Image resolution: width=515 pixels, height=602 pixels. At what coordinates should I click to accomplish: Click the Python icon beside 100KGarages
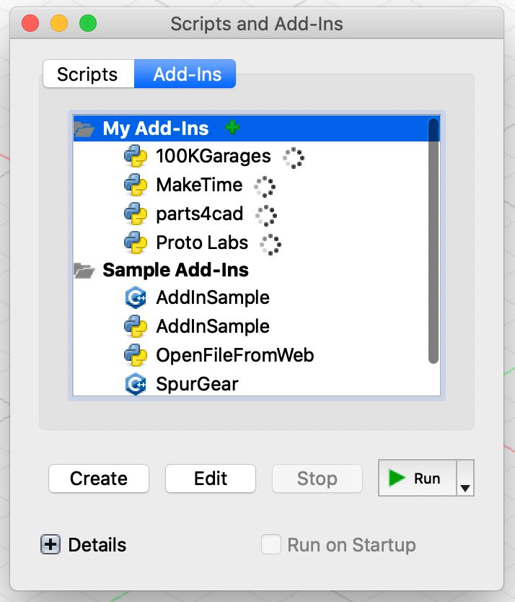[x=136, y=156]
